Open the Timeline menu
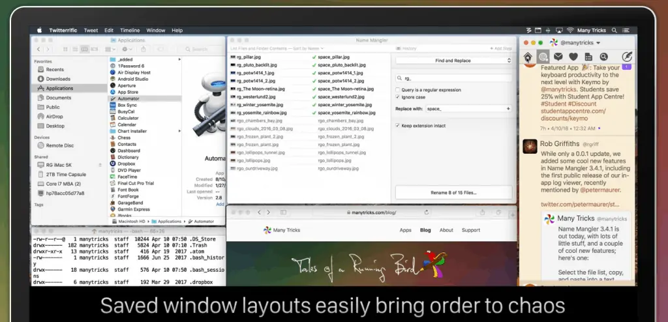The image size is (668, 322). [x=130, y=30]
